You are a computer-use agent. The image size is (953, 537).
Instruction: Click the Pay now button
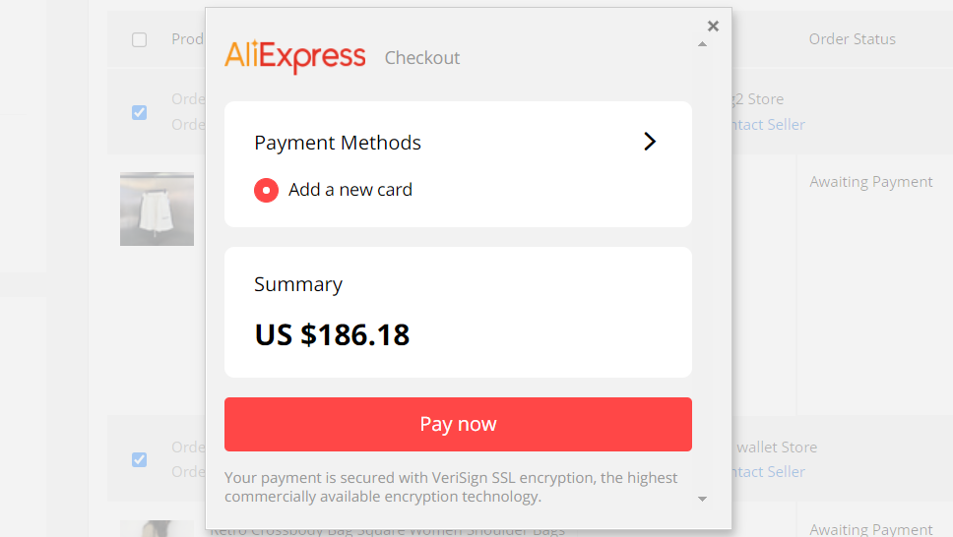458,424
